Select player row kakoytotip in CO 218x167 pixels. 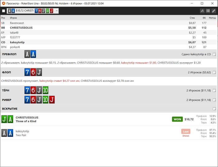[x=109, y=42]
